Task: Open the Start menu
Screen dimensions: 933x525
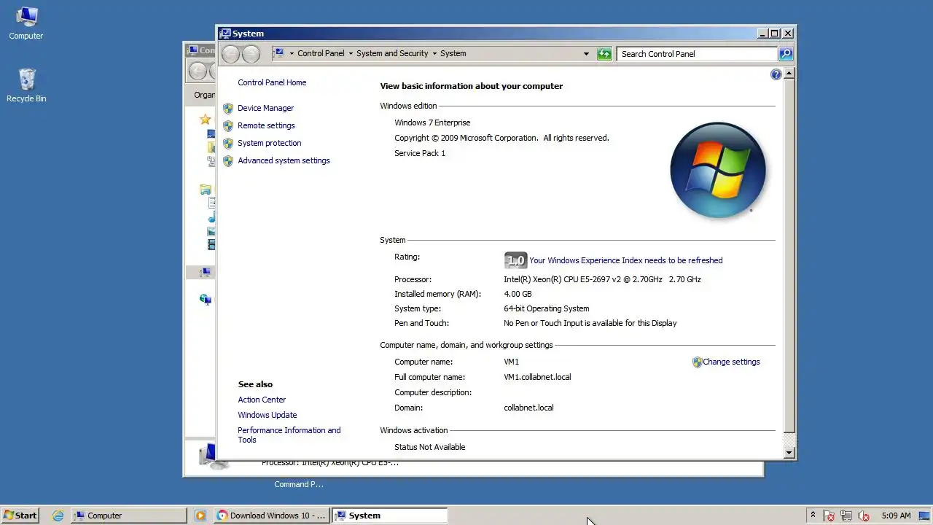Action: pos(20,515)
